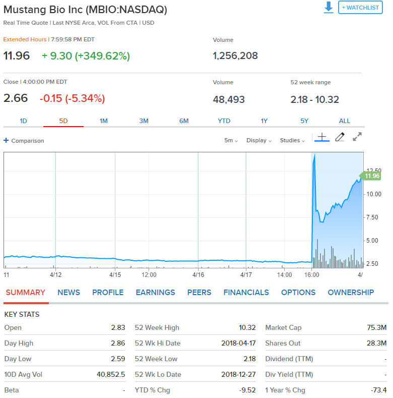This screenshot has height=398, width=393.
Task: Open the OWNERSHIP tab
Action: 351,293
